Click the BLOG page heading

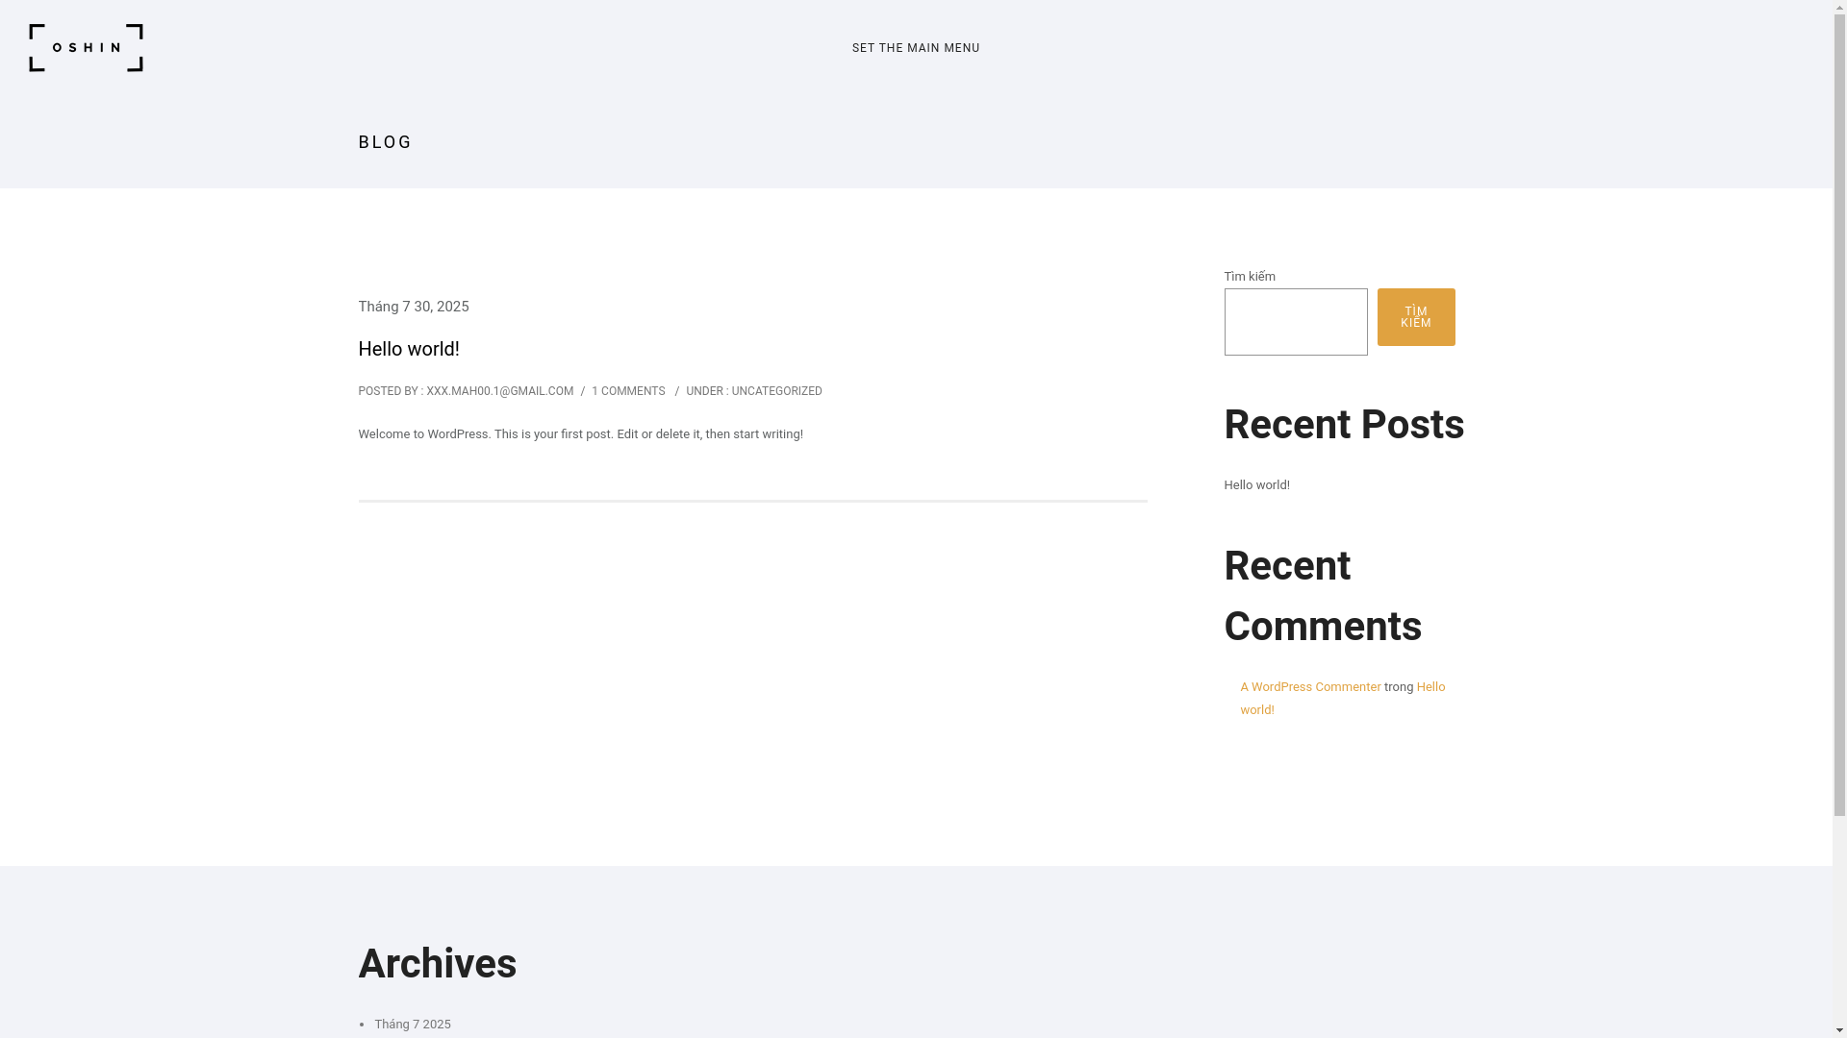click(385, 142)
